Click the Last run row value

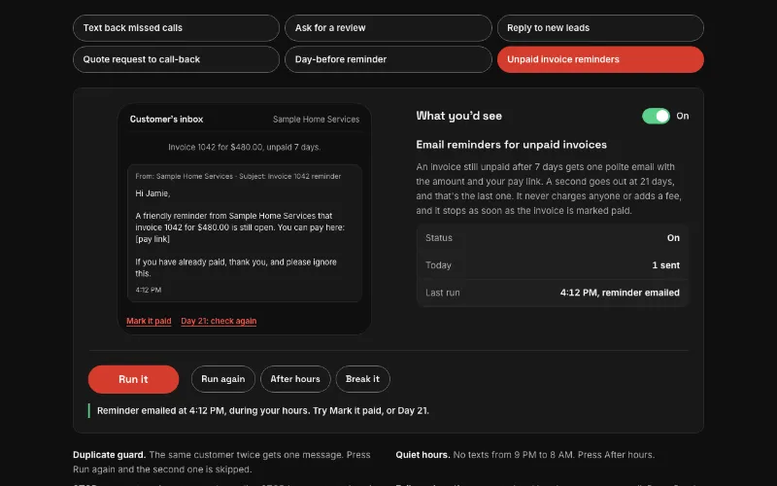click(x=620, y=293)
